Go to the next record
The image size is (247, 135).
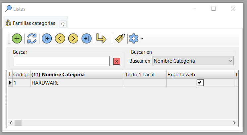[73, 38]
